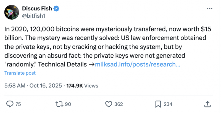The height and width of the screenshot is (113, 221).
Task: Click the reply speech bubble icon
Action: pyautogui.click(x=10, y=104)
